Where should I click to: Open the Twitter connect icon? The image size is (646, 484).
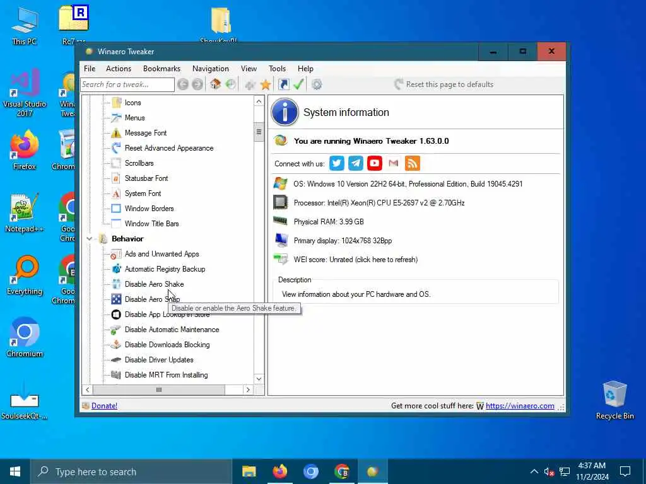(x=337, y=163)
